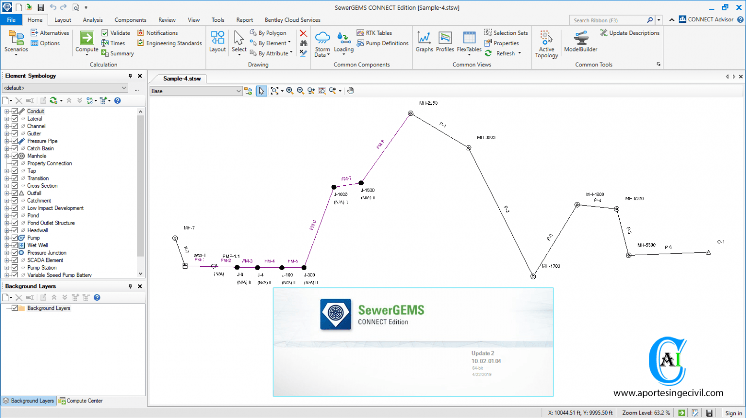Viewport: 746px width, 418px height.
Task: Click the Undo arrow in title bar
Action: pos(52,7)
